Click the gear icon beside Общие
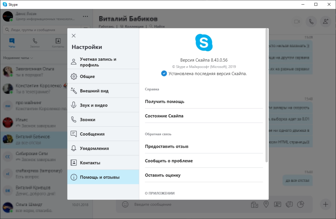The width and height of the screenshot is (336, 219). click(x=74, y=76)
